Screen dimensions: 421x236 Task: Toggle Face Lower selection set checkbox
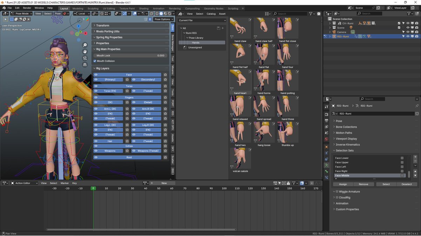402,158
